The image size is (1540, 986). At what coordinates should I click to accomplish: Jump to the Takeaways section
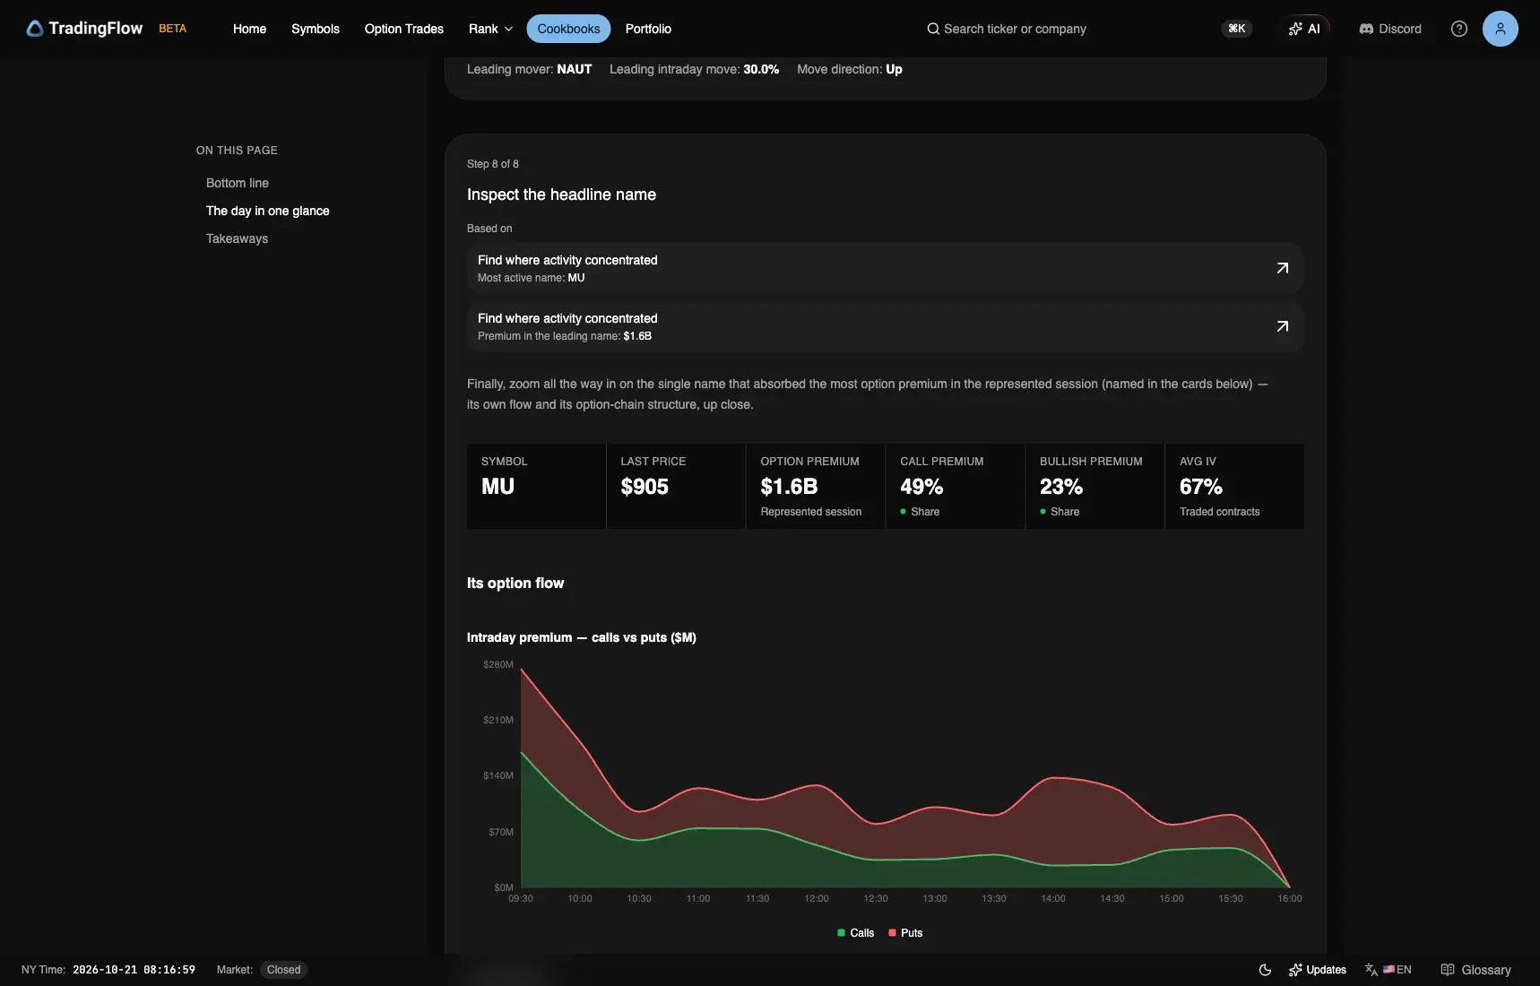237,238
